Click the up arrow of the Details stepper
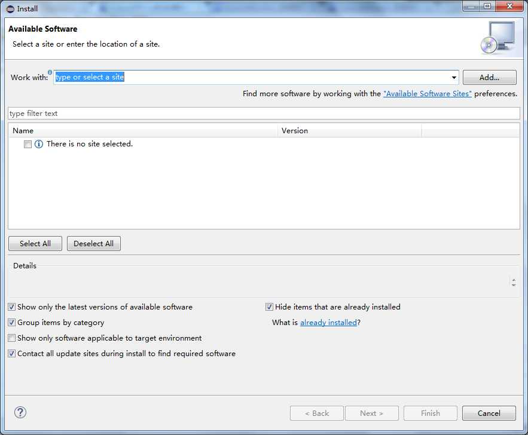Screen dimensions: 528x435 pyautogui.click(x=514, y=280)
